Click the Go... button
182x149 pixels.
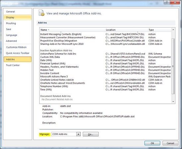pyautogui.click(x=91, y=134)
